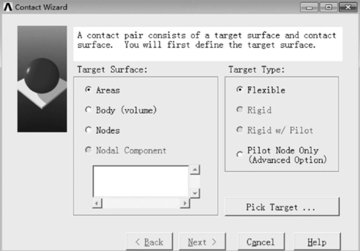360x251 pixels.
Task: Click the sphere-on-plate contact illustration image
Action: pyautogui.click(x=42, y=79)
